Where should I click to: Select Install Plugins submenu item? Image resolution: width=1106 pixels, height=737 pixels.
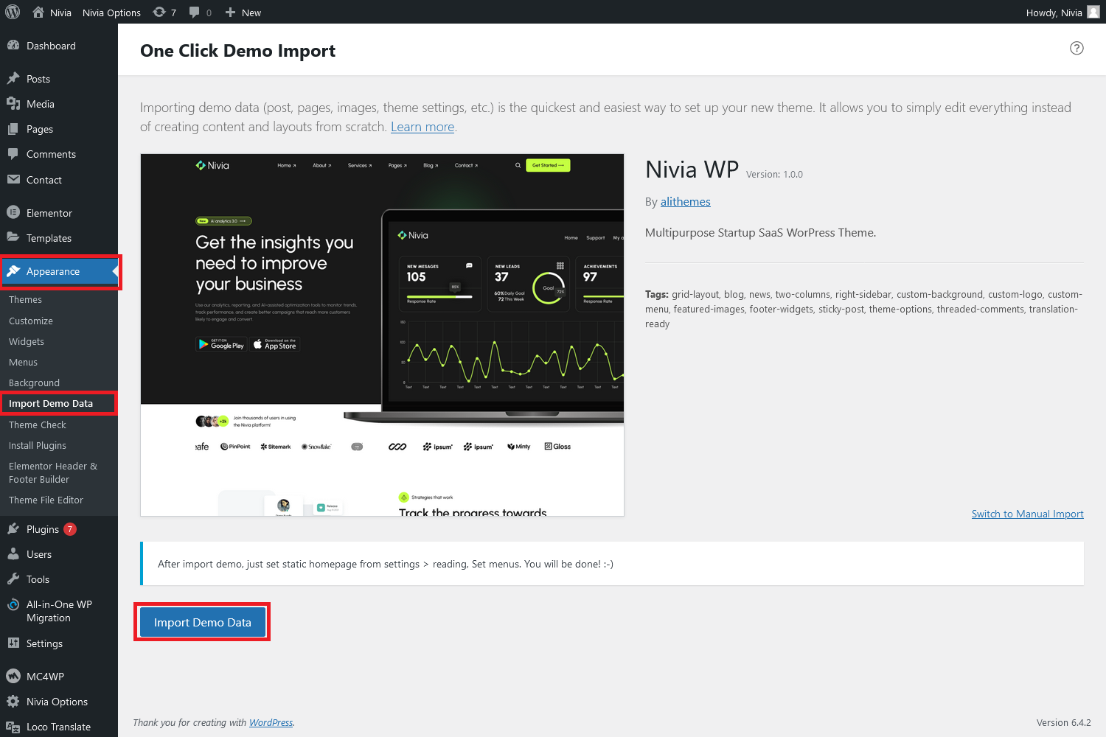38,446
